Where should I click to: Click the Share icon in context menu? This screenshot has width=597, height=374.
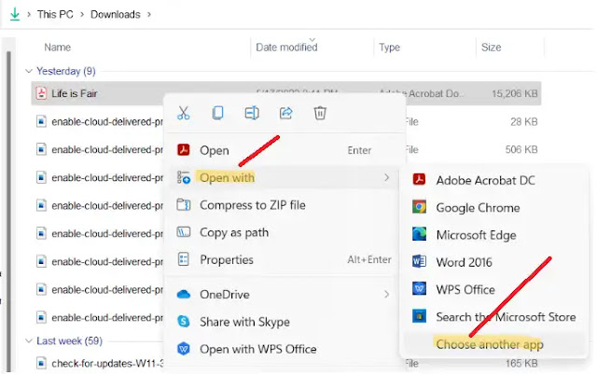coord(285,113)
